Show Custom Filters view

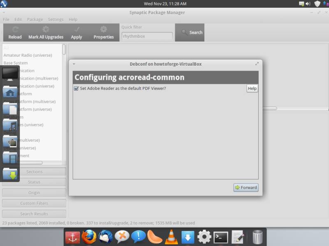34,203
